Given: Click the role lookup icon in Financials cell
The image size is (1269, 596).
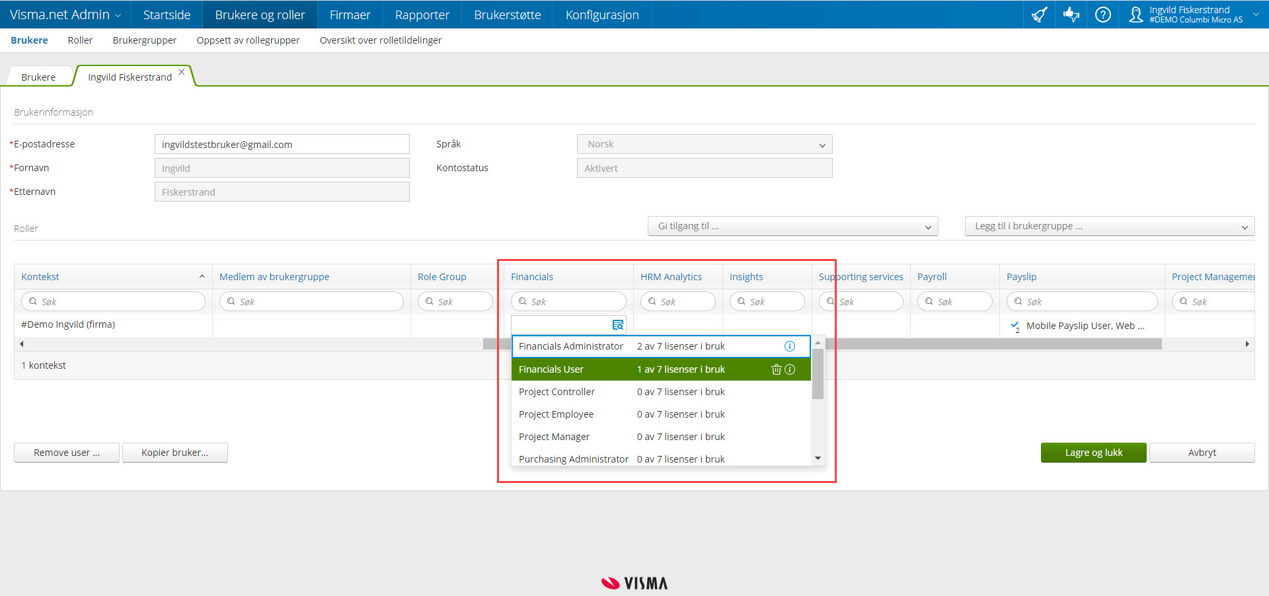Looking at the screenshot, I should 618,324.
